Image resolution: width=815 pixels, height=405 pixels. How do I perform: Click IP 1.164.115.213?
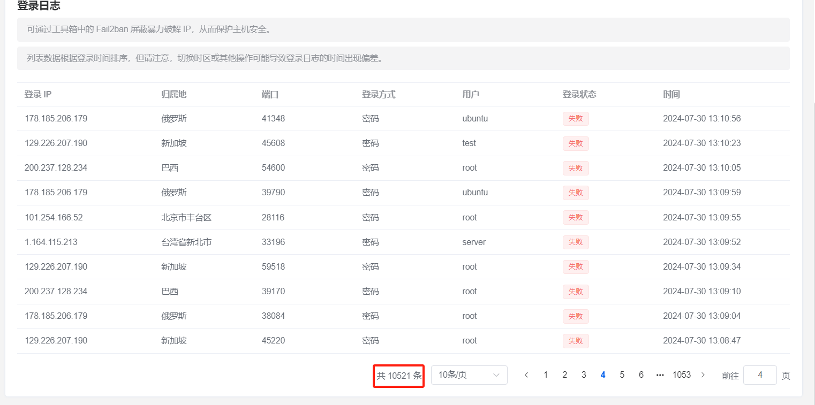pos(51,242)
